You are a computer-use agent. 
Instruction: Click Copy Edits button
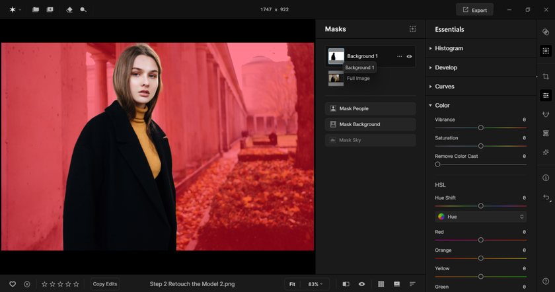(105, 284)
